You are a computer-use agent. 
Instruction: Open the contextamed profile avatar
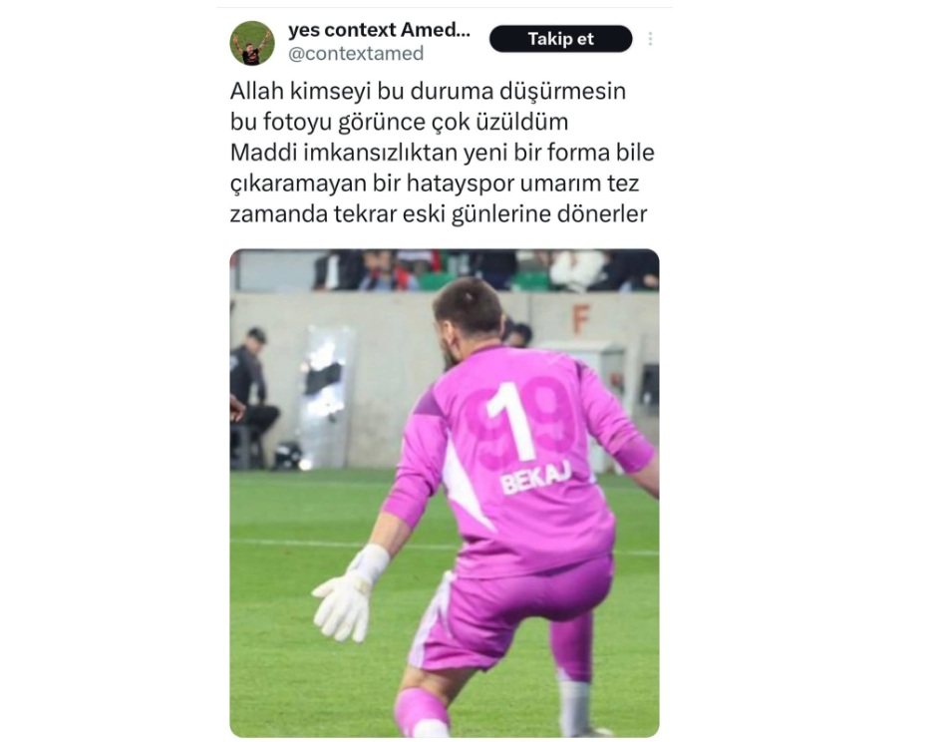point(252,43)
